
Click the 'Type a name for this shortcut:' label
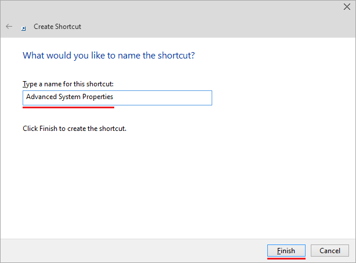[x=68, y=84]
